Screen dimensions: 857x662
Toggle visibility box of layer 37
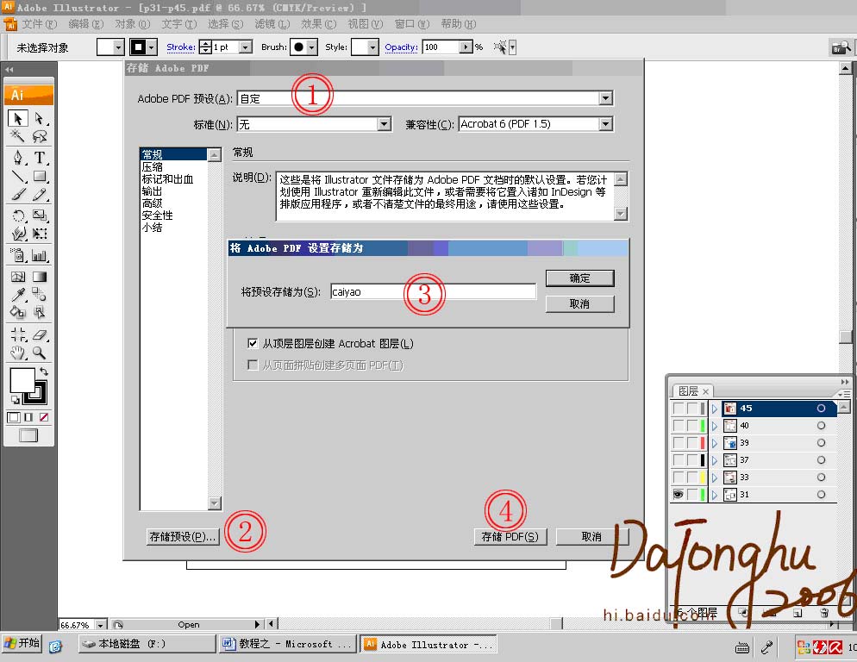(x=679, y=459)
